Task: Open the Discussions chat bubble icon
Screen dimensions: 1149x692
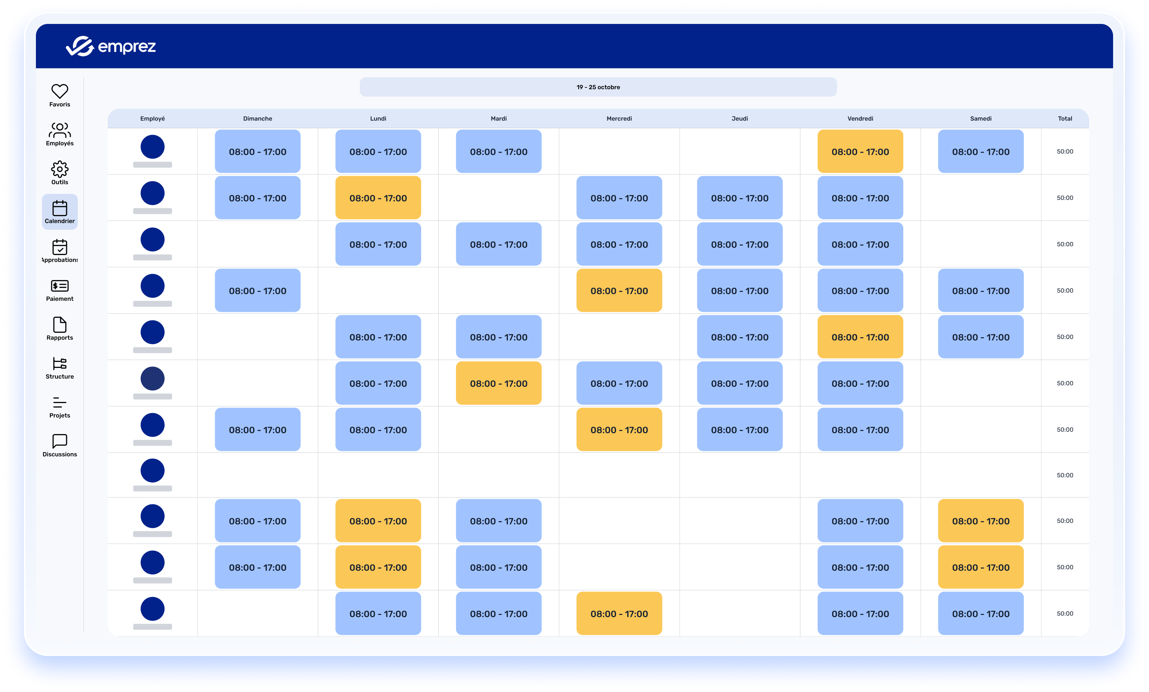Action: tap(60, 441)
